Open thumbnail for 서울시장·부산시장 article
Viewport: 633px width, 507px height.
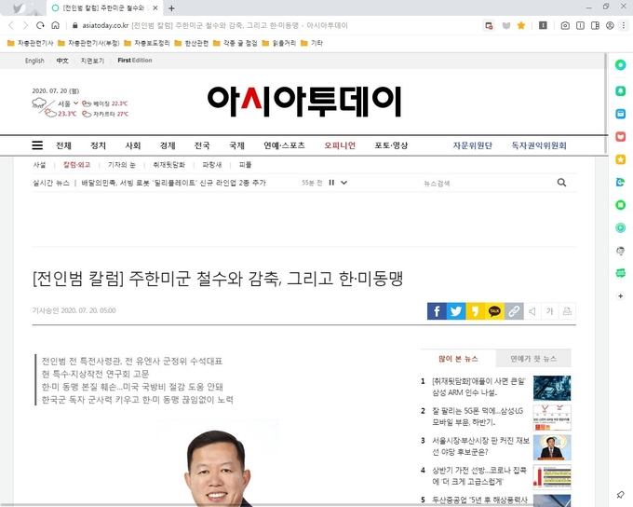coord(552,447)
